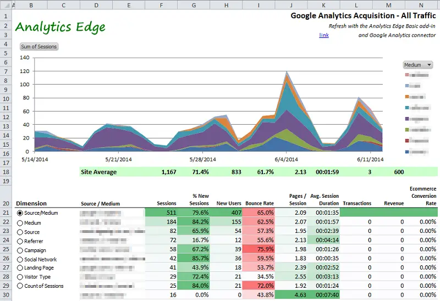Screen dimensions: 440x301
Task: Select the 84.2% new sessions cell
Action: point(194,222)
